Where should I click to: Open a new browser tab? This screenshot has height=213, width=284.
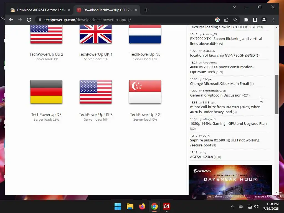tap(146, 10)
